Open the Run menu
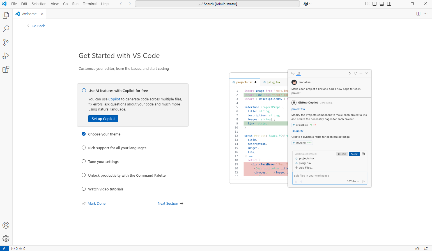432x251 pixels. (x=75, y=4)
